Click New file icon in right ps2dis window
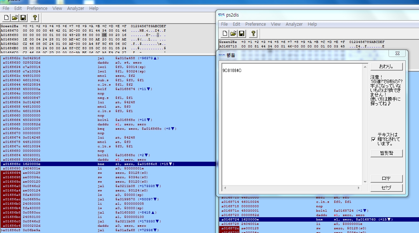The height and width of the screenshot is (233, 419). (225, 33)
